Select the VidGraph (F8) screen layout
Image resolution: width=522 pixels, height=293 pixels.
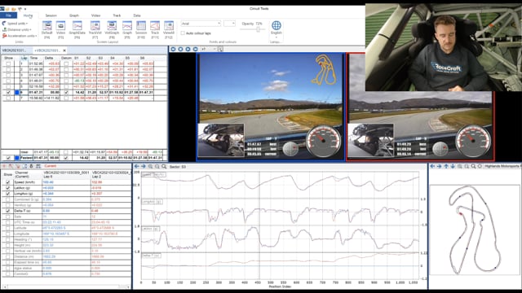pos(112,29)
